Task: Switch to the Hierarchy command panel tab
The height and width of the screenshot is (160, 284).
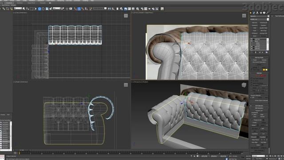Action: point(257,13)
